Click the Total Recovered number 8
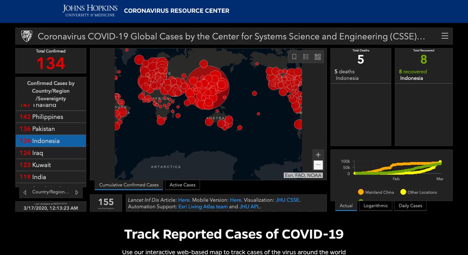 (424, 60)
